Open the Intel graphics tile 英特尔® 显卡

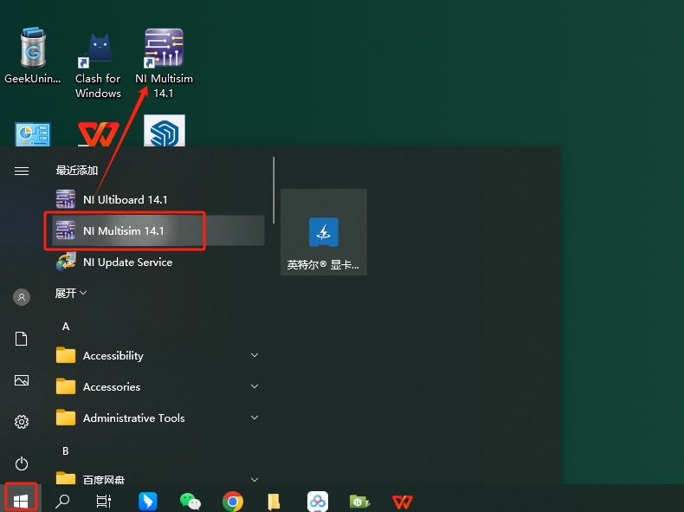coord(323,232)
